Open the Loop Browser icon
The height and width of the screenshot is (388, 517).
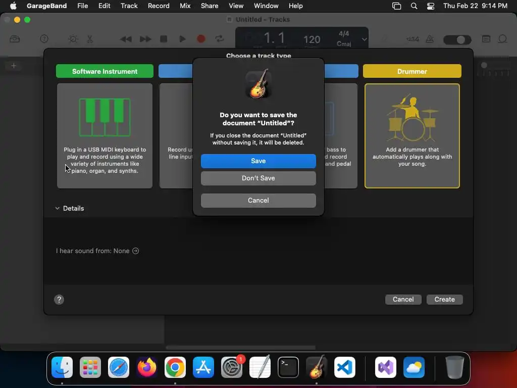(x=502, y=39)
